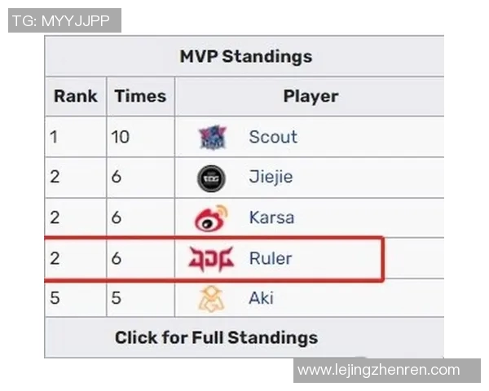Screen dimensions: 489x391
Task: Click the "Click for Full Standings" link
Action: pos(216,337)
